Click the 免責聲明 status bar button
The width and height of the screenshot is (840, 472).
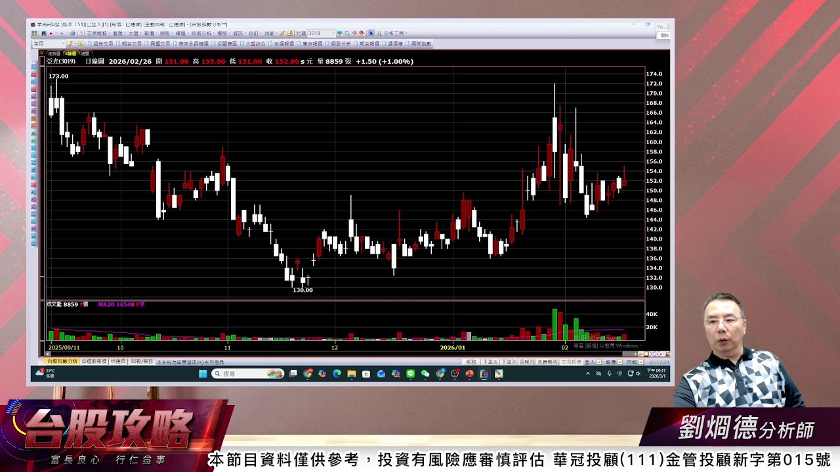pyautogui.click(x=547, y=361)
